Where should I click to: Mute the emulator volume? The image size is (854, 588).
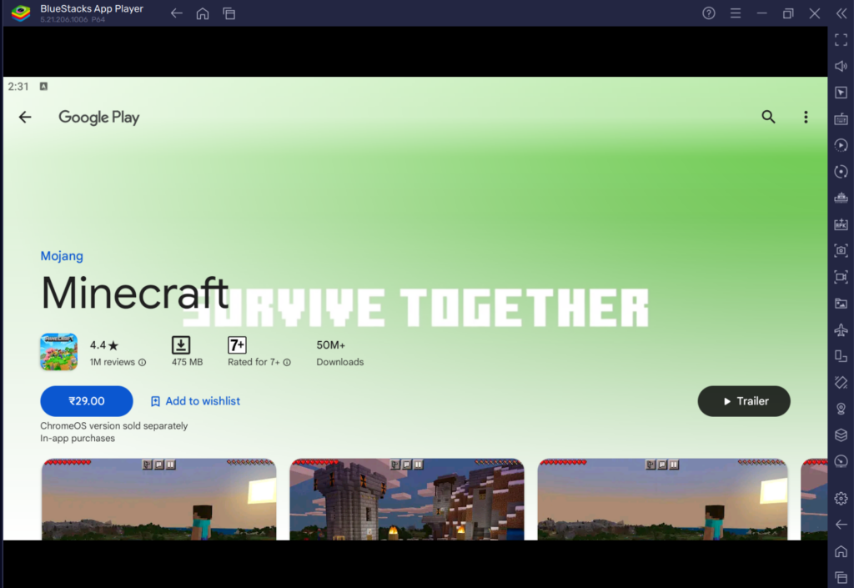click(841, 66)
